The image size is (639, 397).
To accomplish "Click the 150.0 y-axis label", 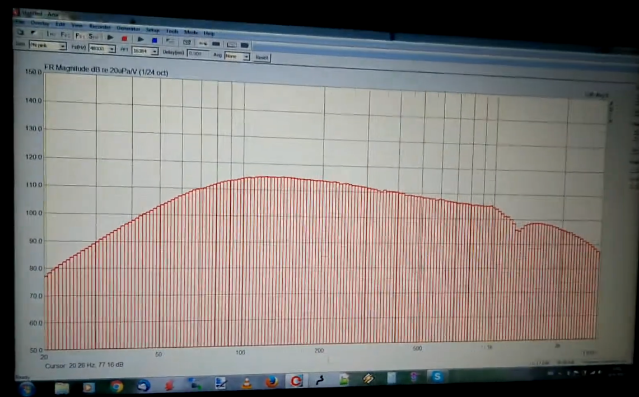I will click(x=34, y=72).
